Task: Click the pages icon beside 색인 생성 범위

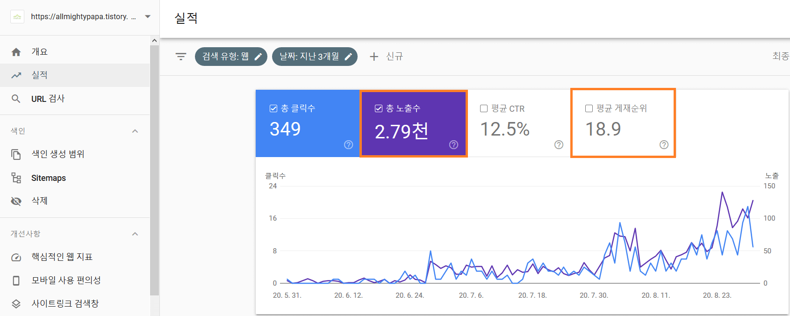Action: 16,154
